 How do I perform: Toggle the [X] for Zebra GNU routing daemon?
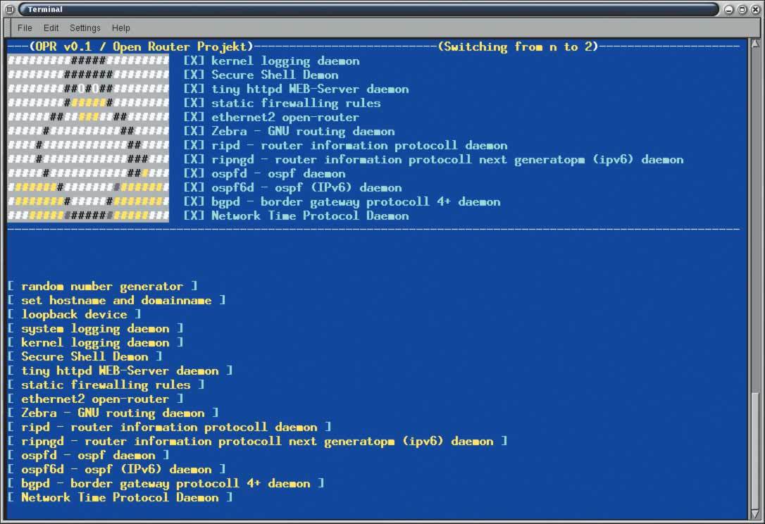coord(194,131)
